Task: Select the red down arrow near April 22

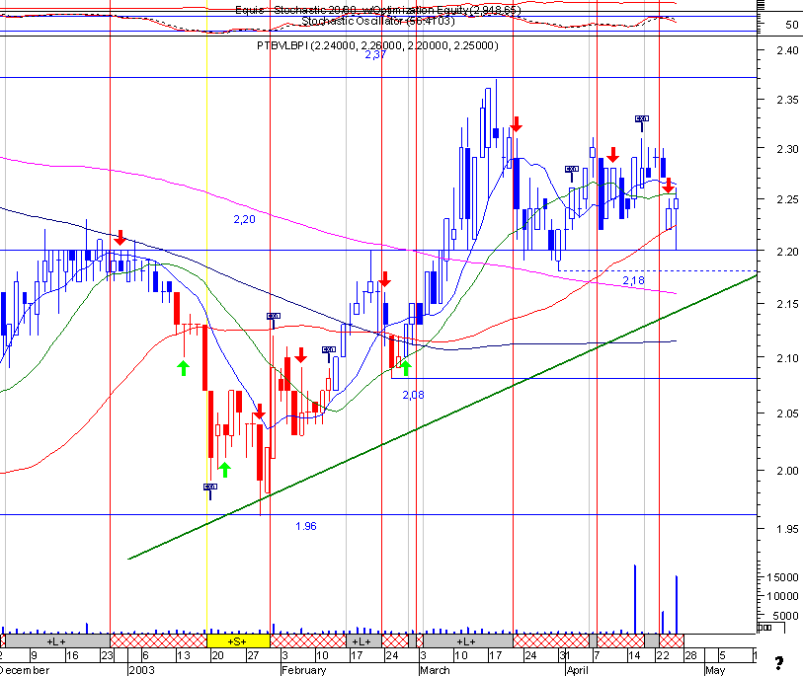Action: click(x=668, y=186)
